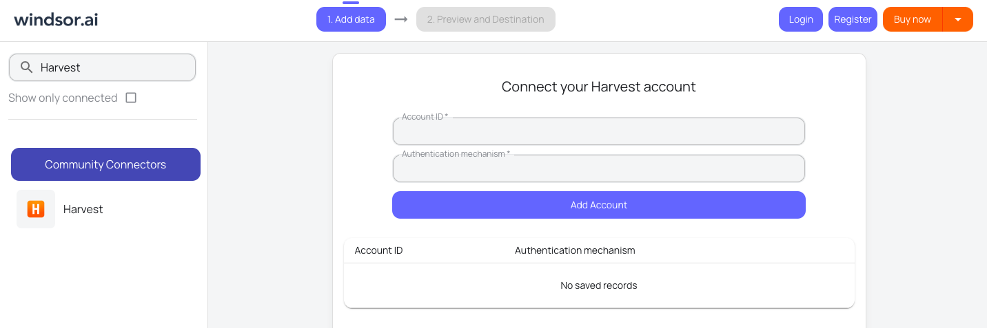Image resolution: width=987 pixels, height=328 pixels.
Task: Click the Add Account button
Action: point(599,205)
